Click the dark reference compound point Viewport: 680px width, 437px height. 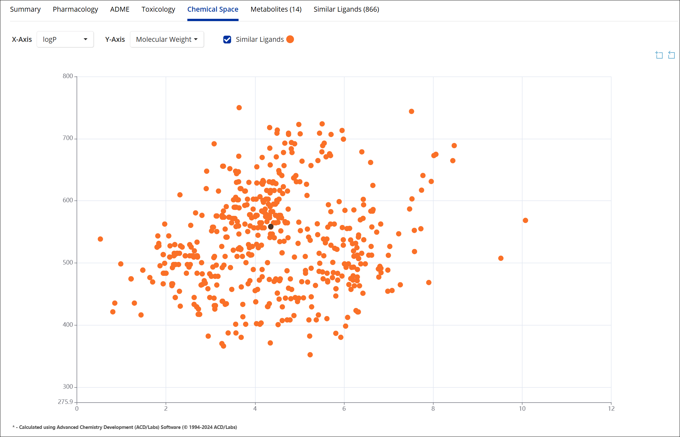coord(271,227)
